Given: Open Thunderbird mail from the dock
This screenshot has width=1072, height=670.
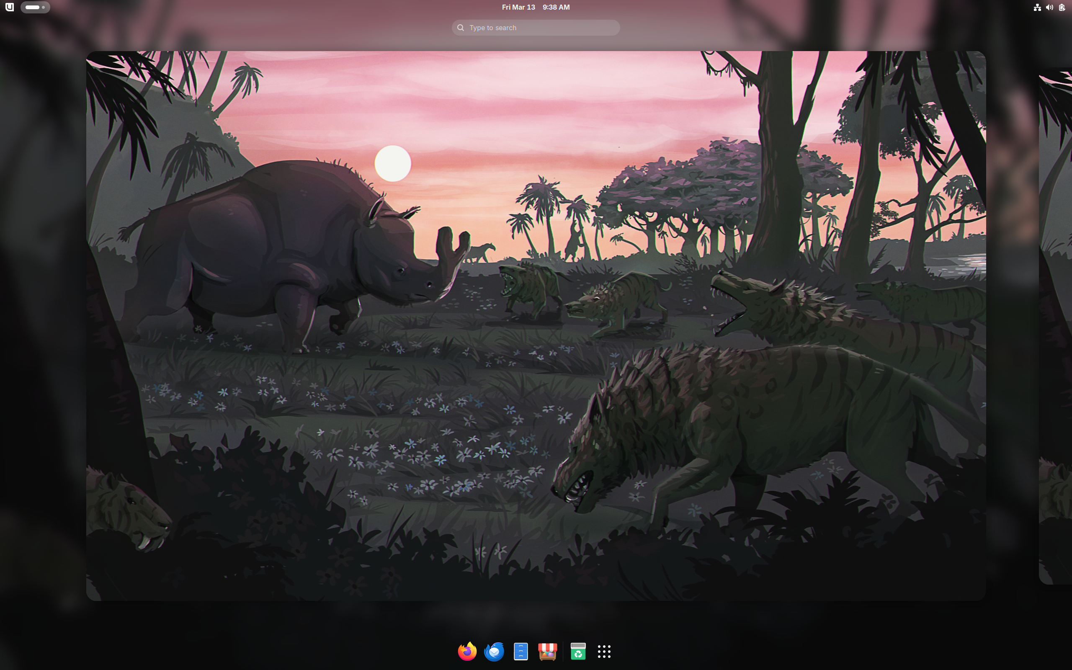Looking at the screenshot, I should 494,651.
